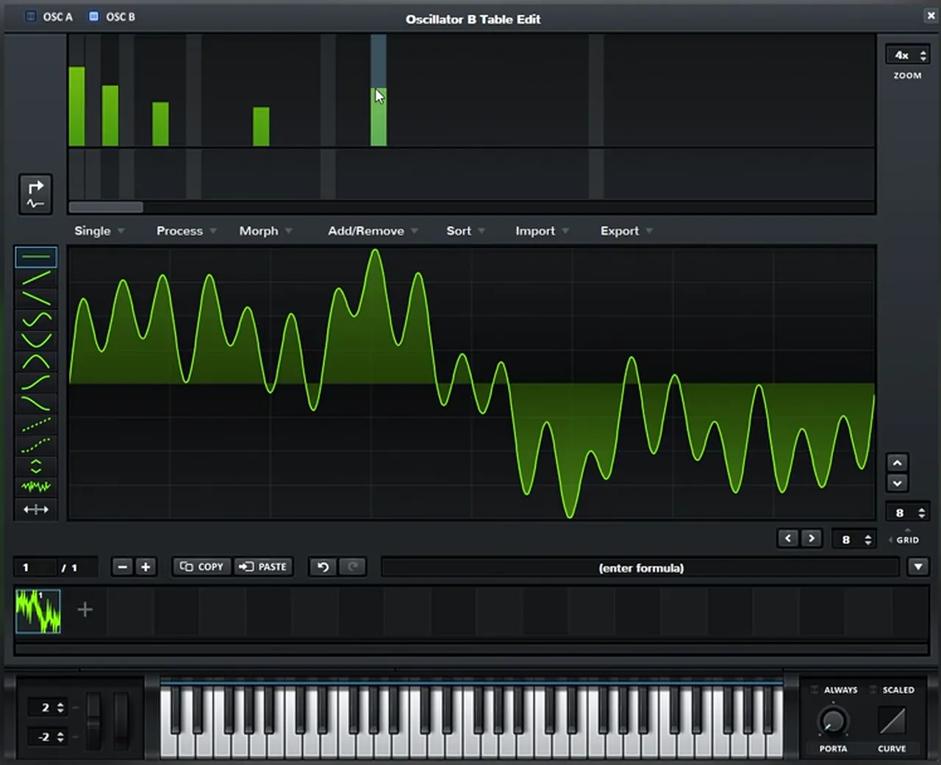Viewport: 941px width, 765px height.
Task: Open the Add/Remove menu
Action: tap(373, 231)
